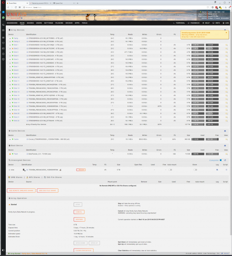Toggle Share for sdaa unassigned disk

coord(195,170)
